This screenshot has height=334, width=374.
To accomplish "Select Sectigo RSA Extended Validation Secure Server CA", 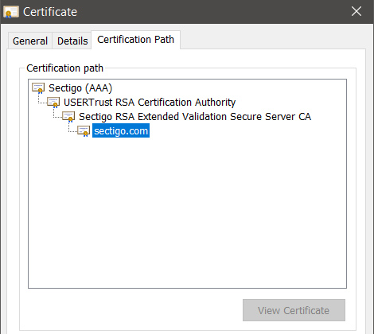I will point(195,117).
